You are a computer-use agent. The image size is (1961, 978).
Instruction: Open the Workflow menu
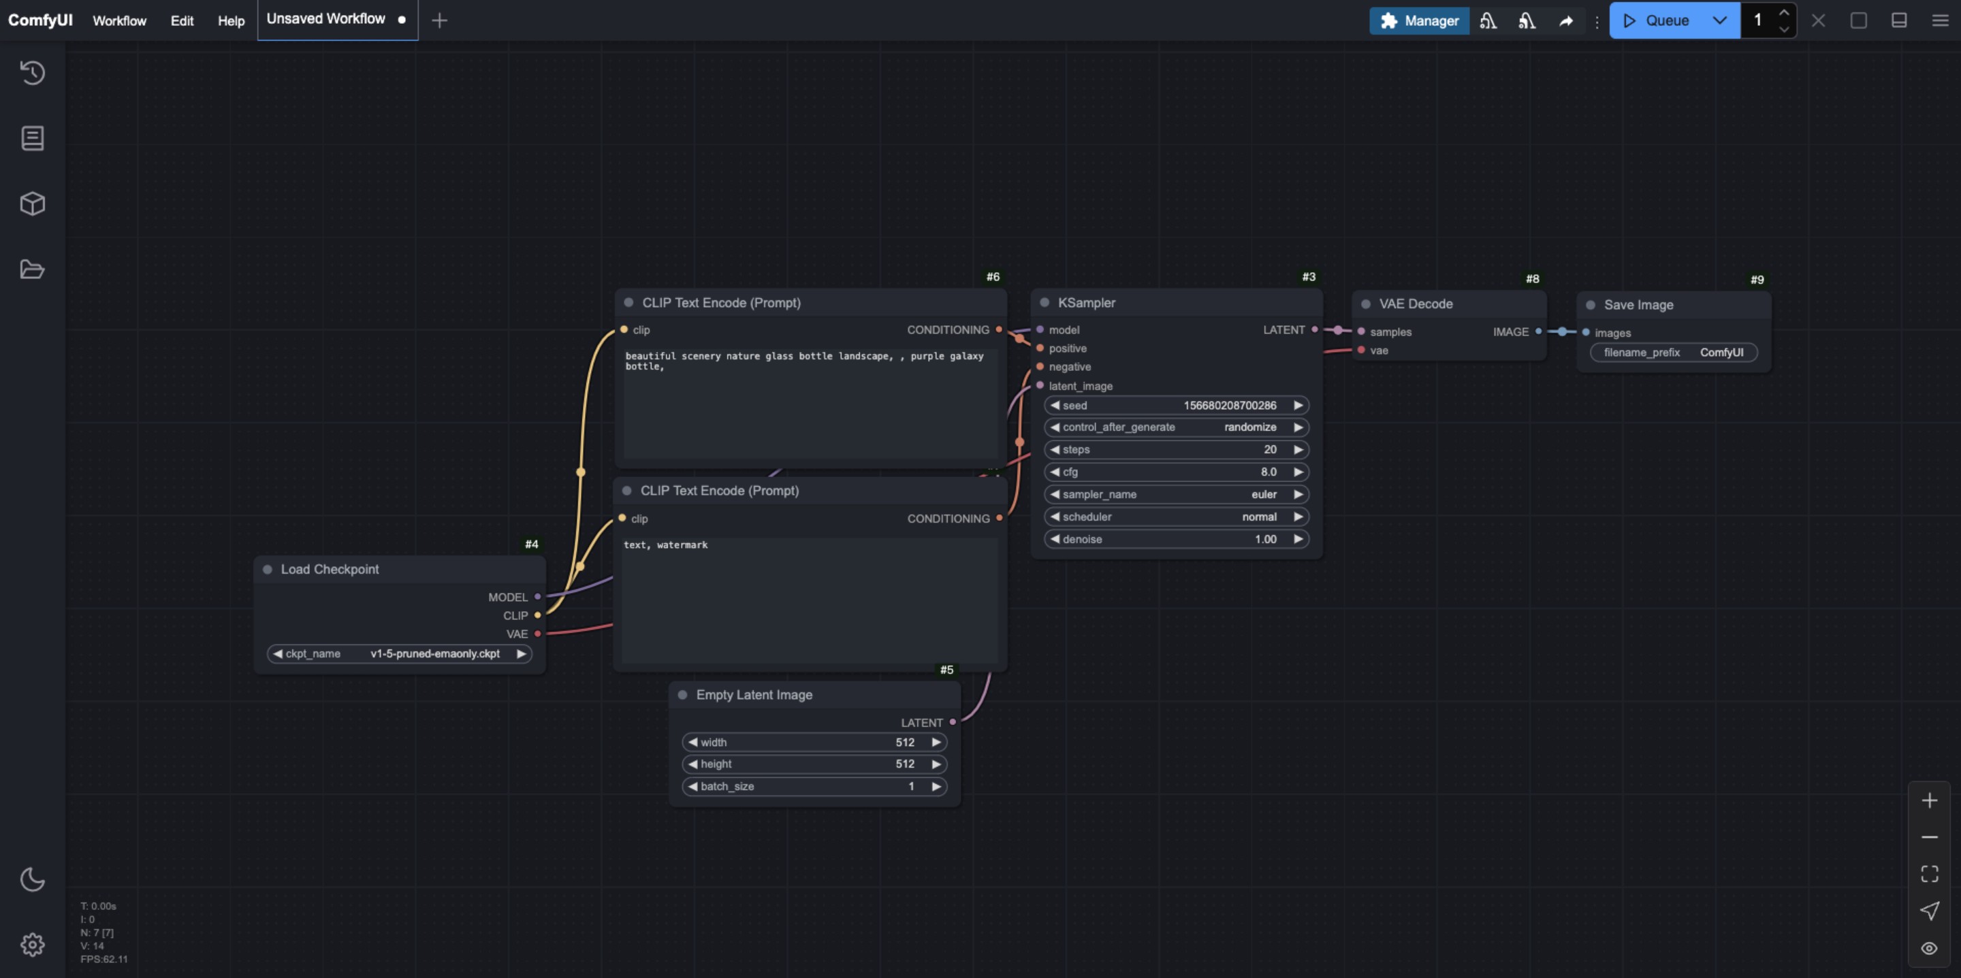pos(120,20)
